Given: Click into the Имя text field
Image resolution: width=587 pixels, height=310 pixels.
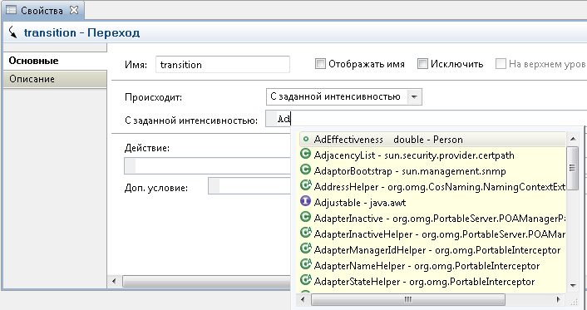Looking at the screenshot, I should click(x=223, y=64).
